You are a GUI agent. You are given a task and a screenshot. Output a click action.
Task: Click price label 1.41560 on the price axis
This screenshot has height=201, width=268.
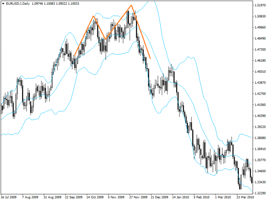point(260,105)
